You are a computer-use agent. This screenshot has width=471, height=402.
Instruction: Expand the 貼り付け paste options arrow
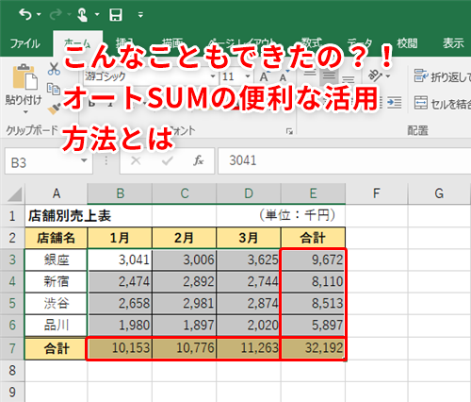(x=25, y=111)
